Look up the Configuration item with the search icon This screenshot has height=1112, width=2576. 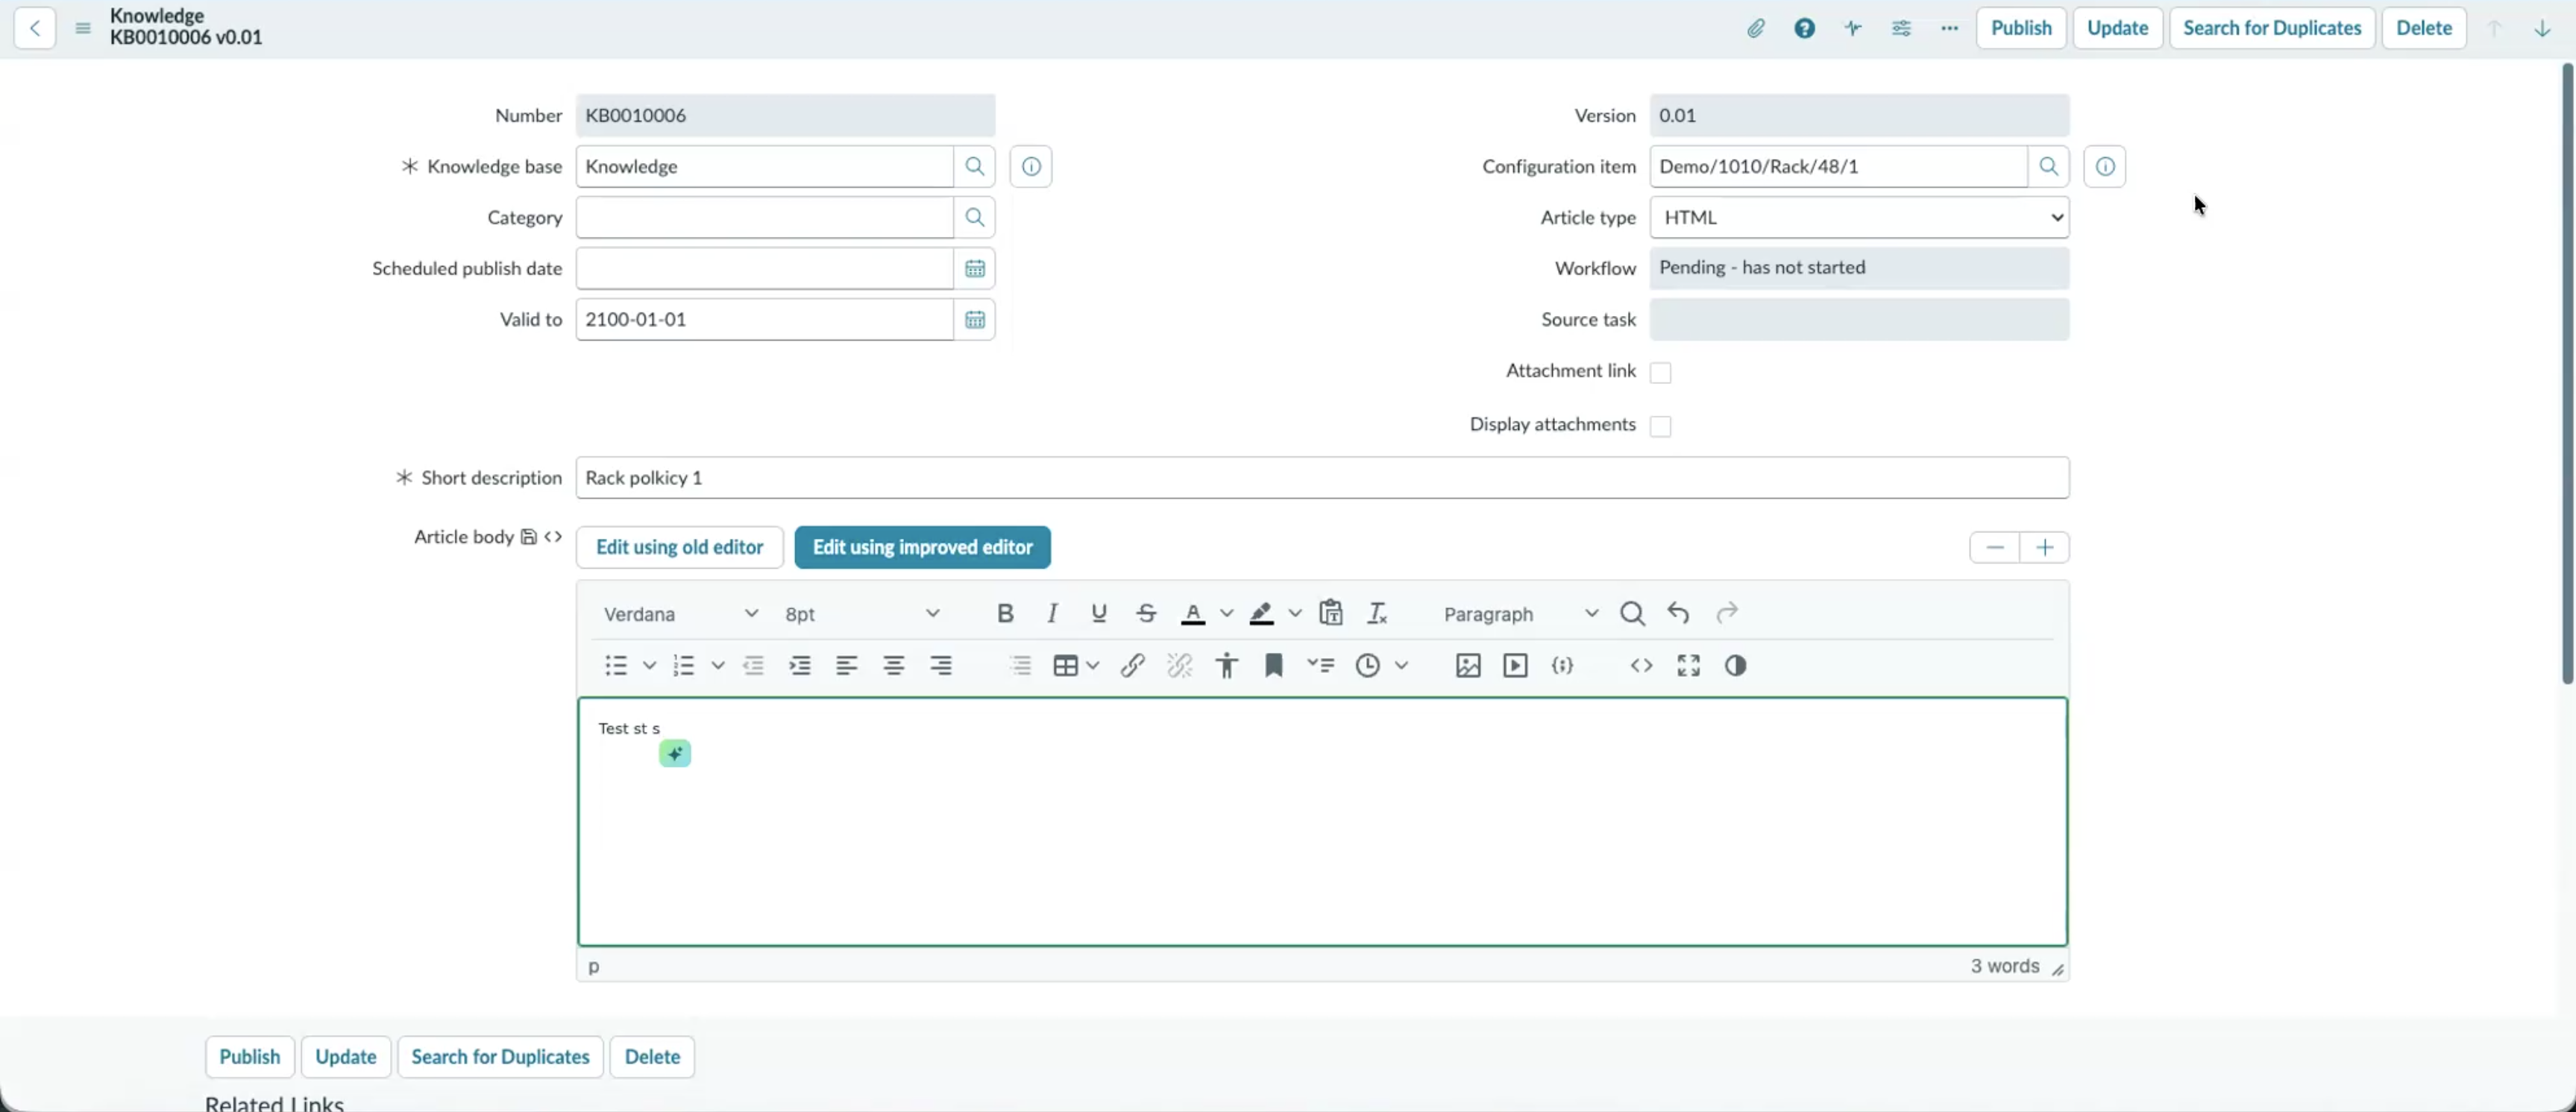[2048, 166]
